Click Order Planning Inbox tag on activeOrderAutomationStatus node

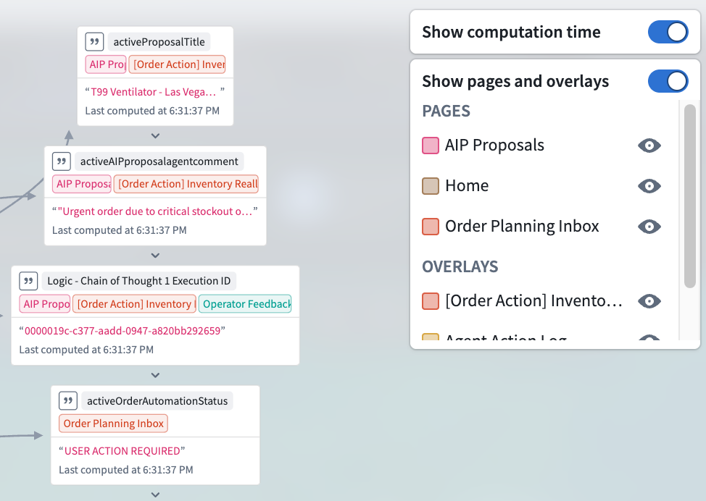tap(113, 424)
